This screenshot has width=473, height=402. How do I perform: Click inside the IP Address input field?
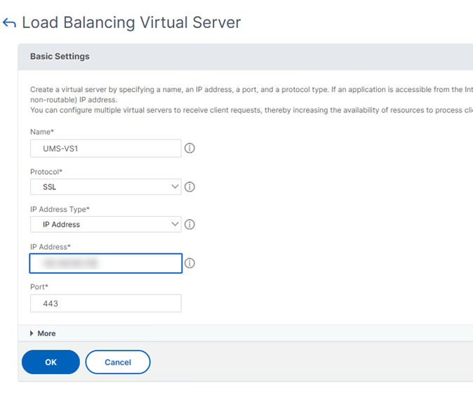(105, 263)
